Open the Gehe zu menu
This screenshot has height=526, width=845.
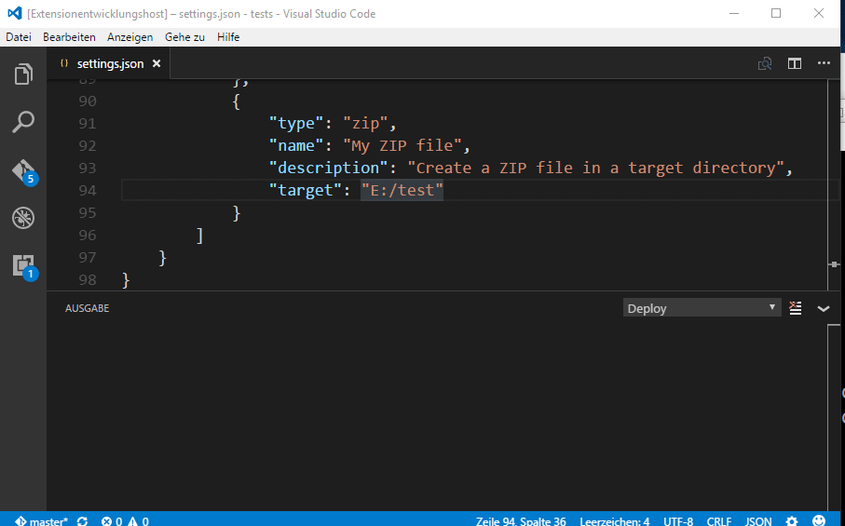pos(184,37)
